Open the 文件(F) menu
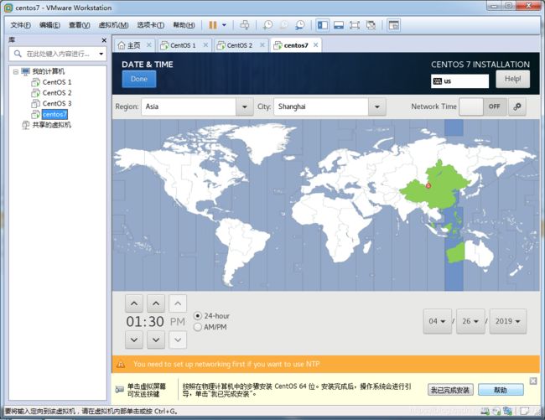The height and width of the screenshot is (420, 545). point(20,25)
